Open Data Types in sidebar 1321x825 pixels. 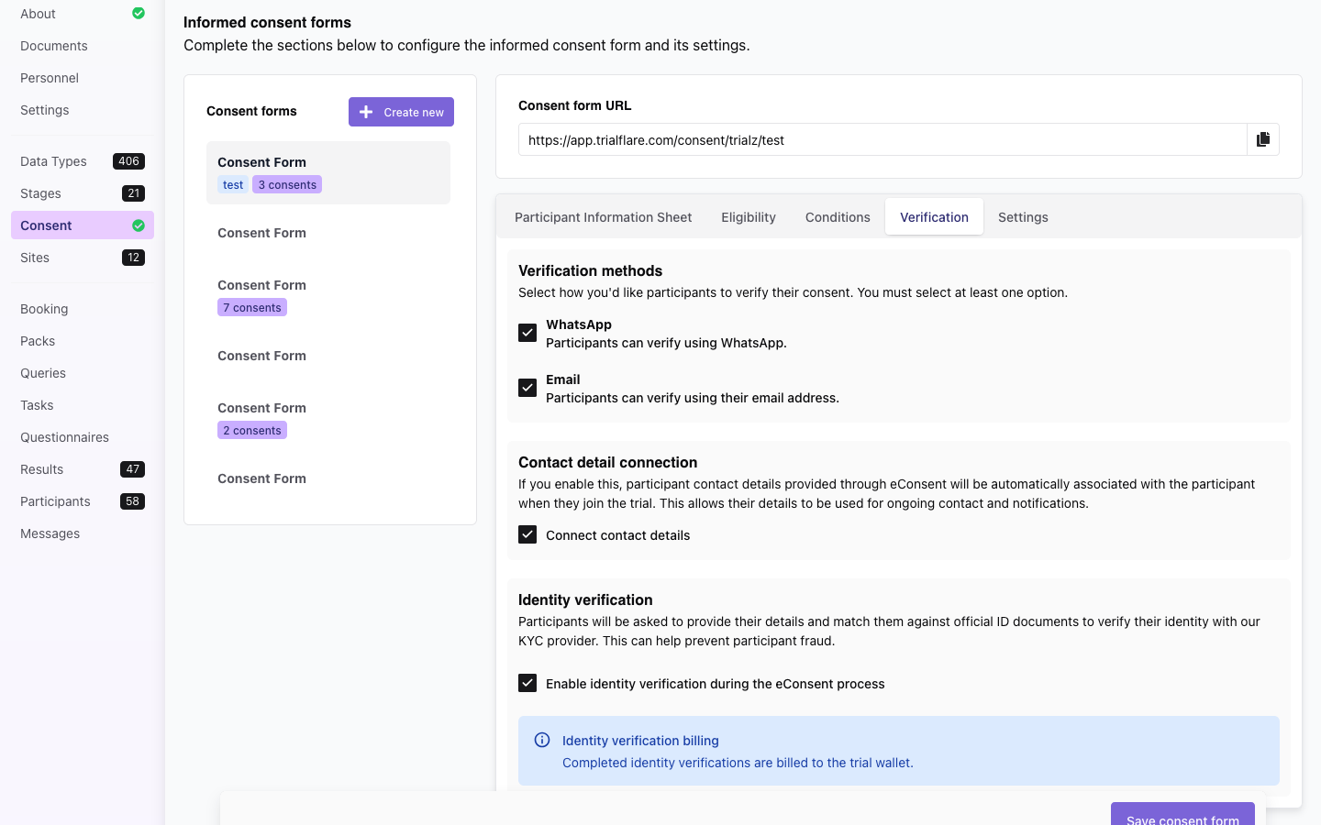pyautogui.click(x=83, y=161)
